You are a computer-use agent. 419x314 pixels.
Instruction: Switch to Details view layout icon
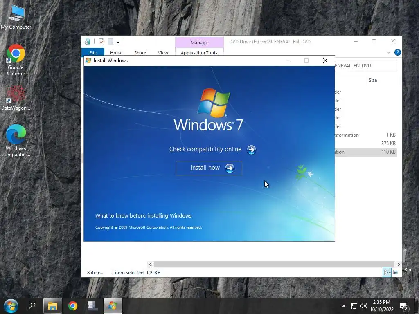[387, 272]
